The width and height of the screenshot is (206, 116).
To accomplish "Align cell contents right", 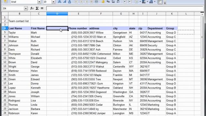I will click(x=86, y=2).
